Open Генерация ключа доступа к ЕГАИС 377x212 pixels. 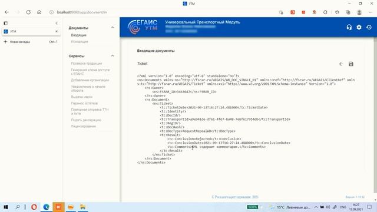[x=90, y=72]
